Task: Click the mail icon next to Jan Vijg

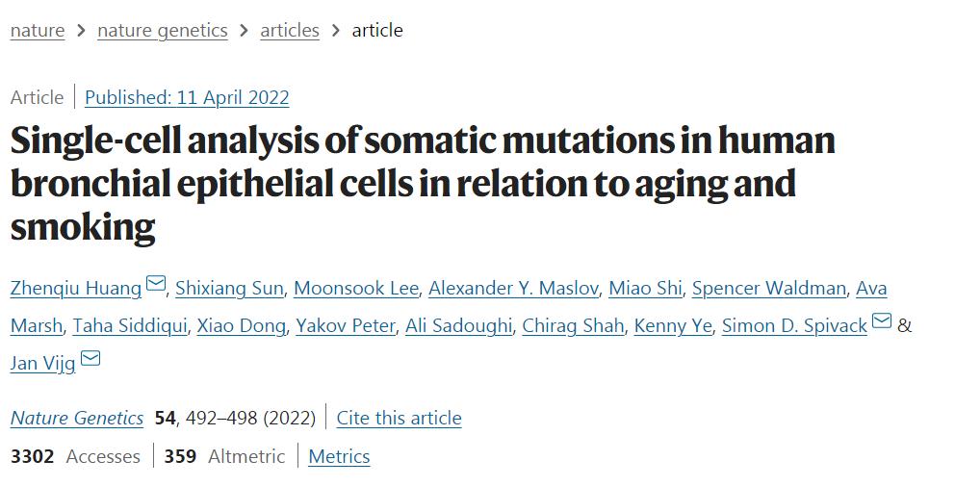Action: [x=90, y=359]
